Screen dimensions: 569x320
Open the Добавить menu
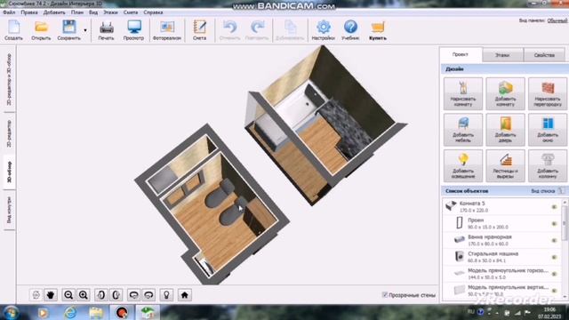(x=54, y=12)
